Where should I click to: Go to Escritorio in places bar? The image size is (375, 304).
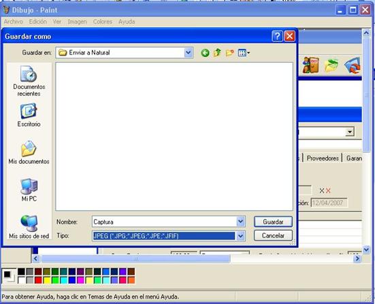click(x=29, y=115)
